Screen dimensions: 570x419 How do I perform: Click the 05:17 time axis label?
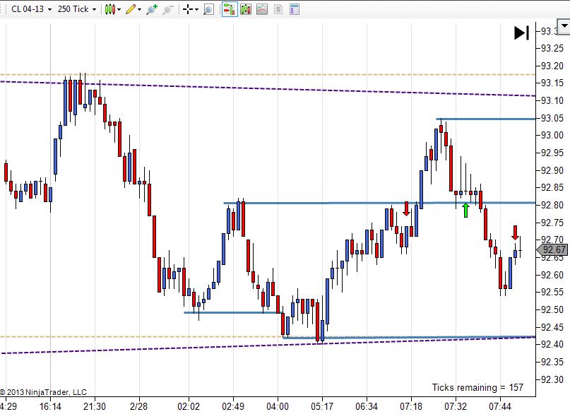(321, 406)
